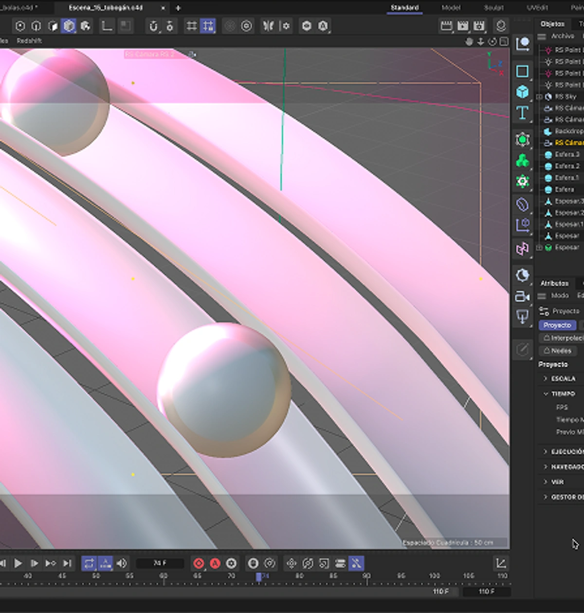Screen dimensions: 584x613
Task: Select the Cube primitive tool icon
Action: click(522, 92)
